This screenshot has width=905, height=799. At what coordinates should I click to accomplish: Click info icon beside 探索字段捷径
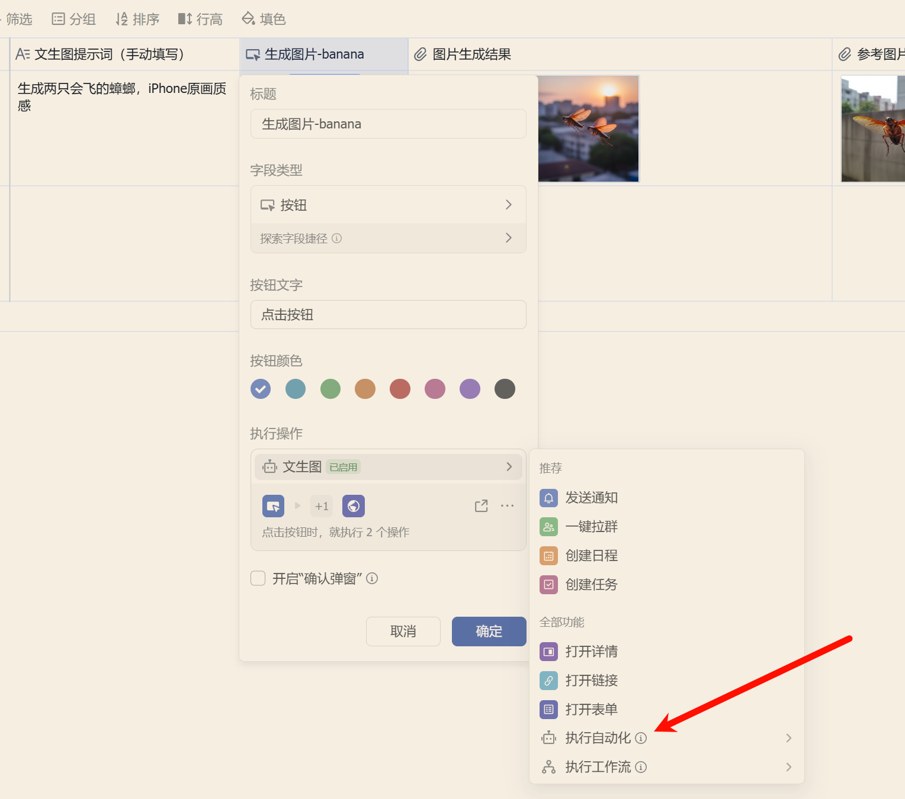[x=337, y=239]
